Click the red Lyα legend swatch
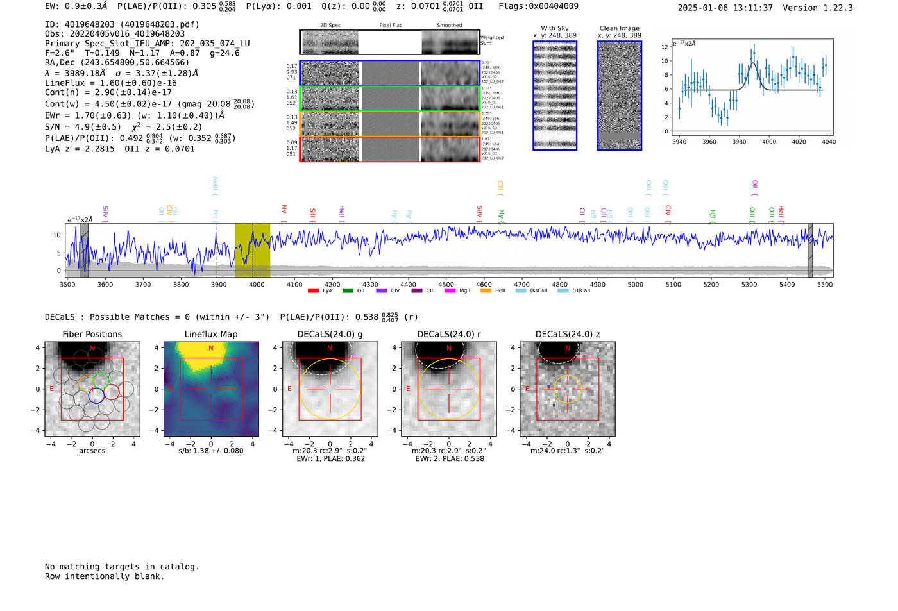 click(313, 290)
